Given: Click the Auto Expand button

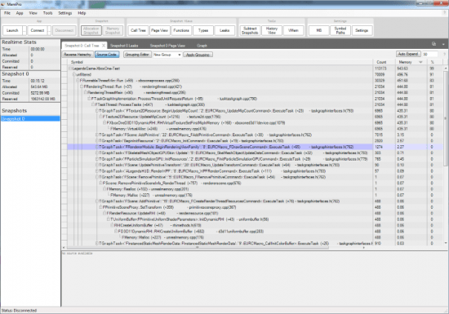Looking at the screenshot, I should point(408,54).
